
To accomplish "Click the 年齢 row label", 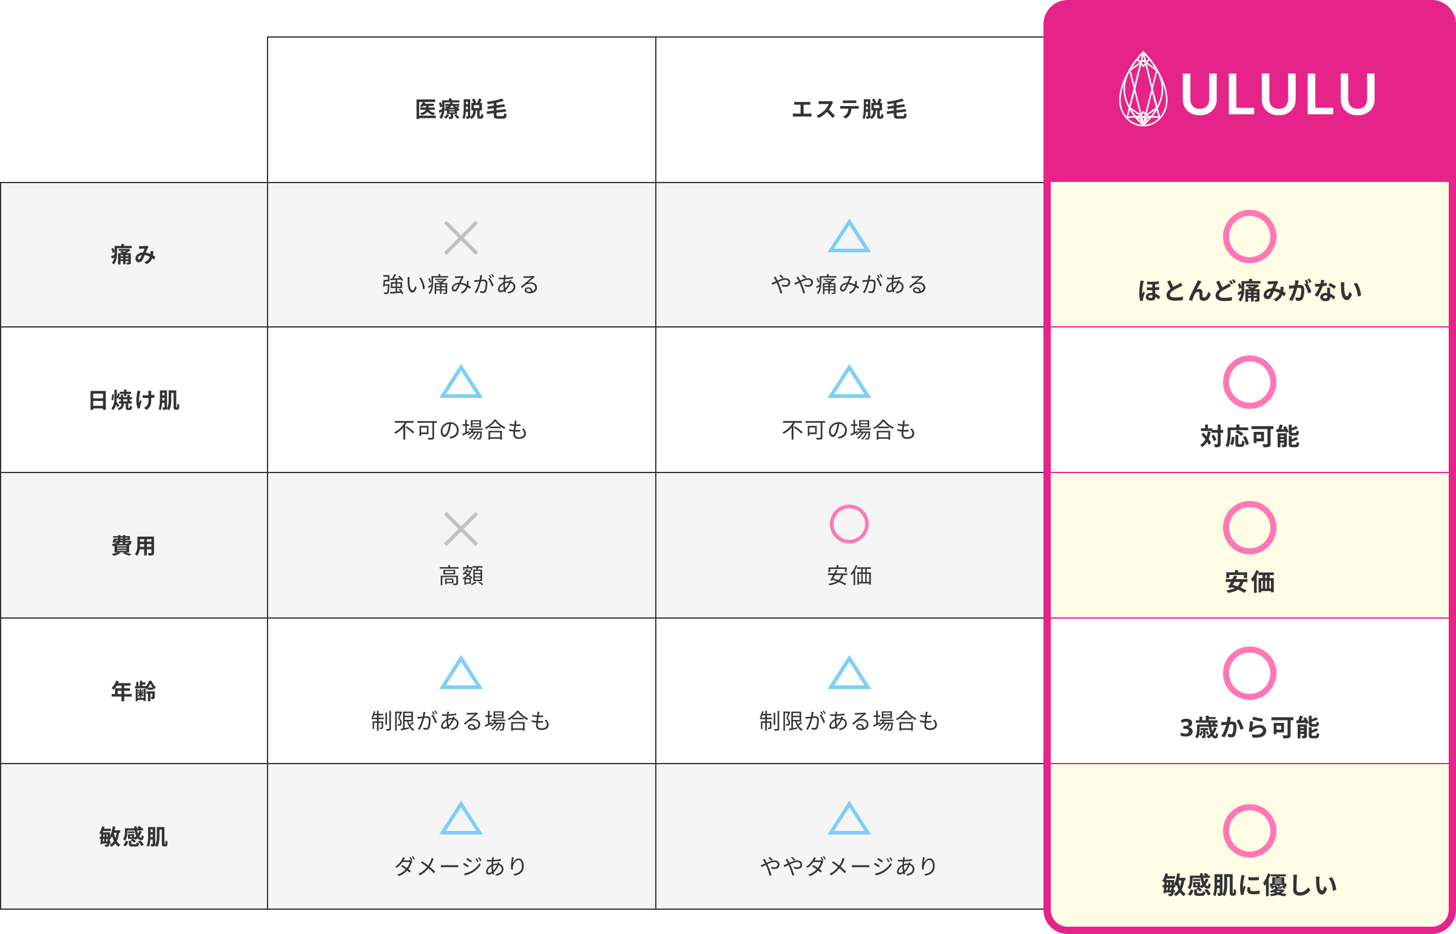I will 133,691.
